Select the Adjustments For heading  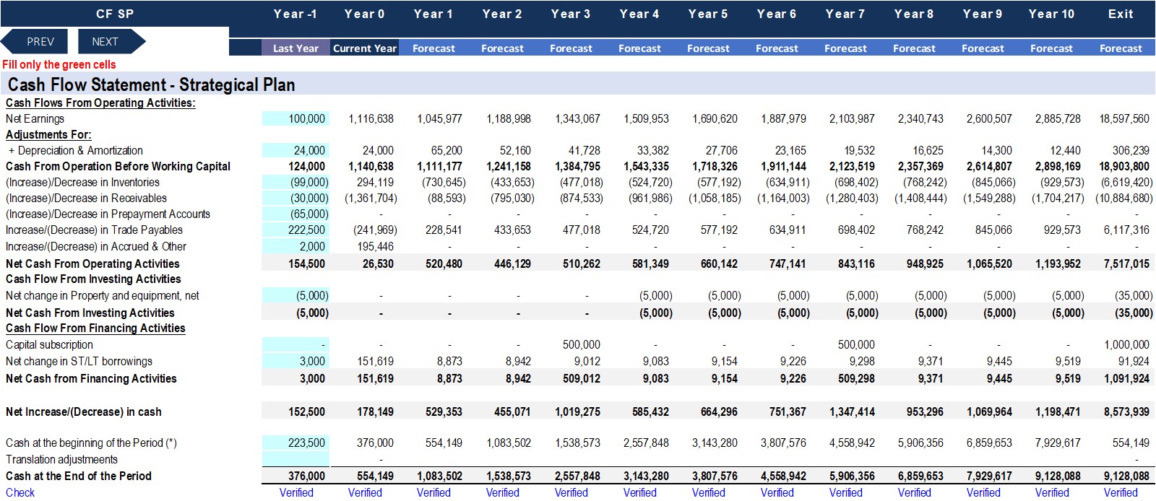(48, 134)
